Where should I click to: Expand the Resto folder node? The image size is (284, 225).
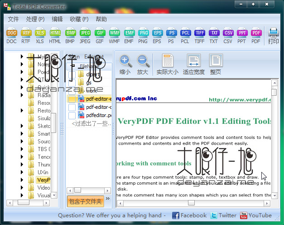pos(22,111)
